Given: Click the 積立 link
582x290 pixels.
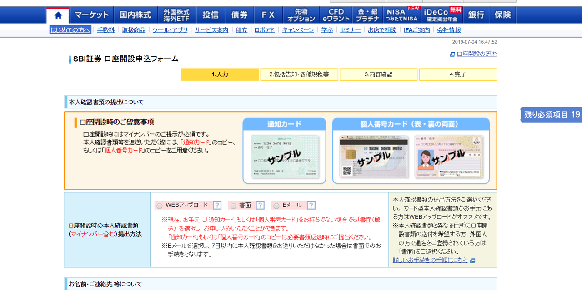Looking at the screenshot, I should pyautogui.click(x=241, y=30).
